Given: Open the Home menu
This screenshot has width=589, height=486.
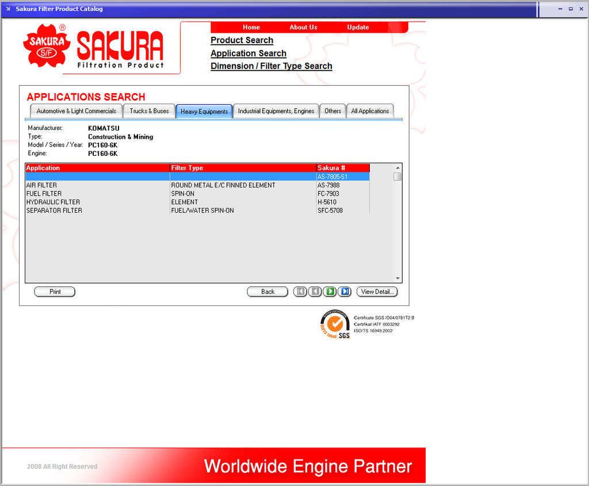Looking at the screenshot, I should 251,27.
